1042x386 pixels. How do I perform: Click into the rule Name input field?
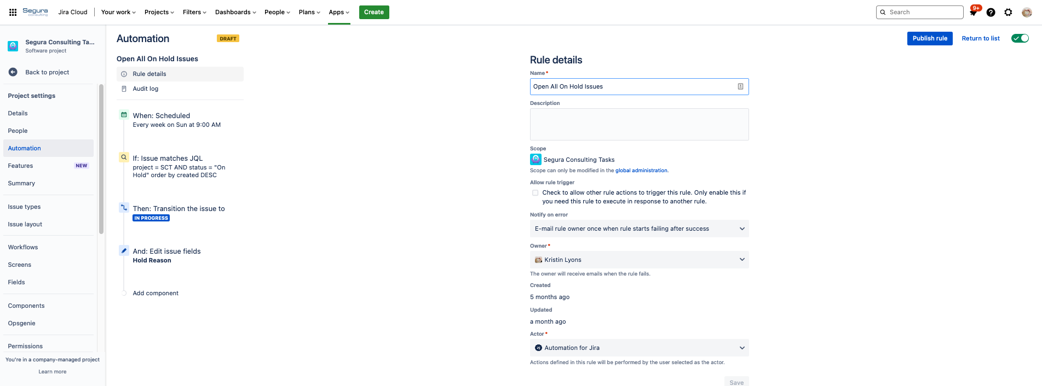(639, 86)
